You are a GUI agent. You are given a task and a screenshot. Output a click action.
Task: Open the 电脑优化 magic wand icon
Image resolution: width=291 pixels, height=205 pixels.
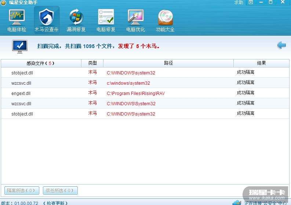pos(136,17)
